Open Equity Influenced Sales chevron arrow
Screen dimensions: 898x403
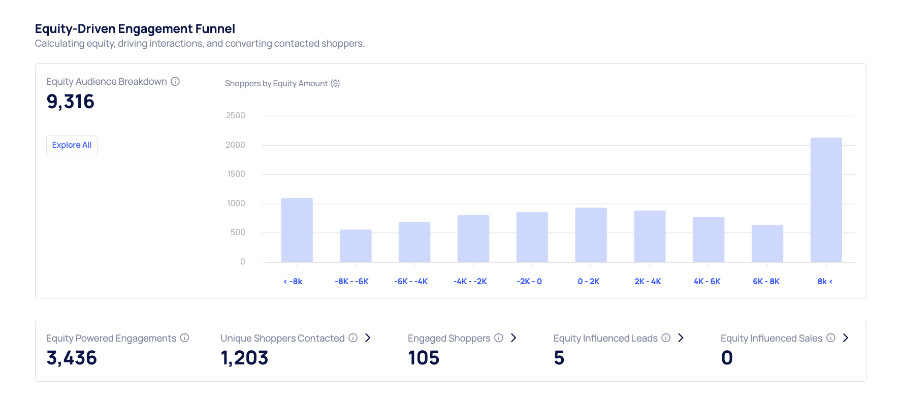pos(846,338)
